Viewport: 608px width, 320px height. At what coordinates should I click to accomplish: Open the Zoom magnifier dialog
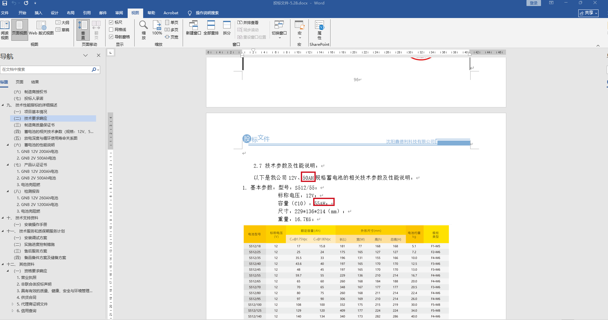(143, 29)
